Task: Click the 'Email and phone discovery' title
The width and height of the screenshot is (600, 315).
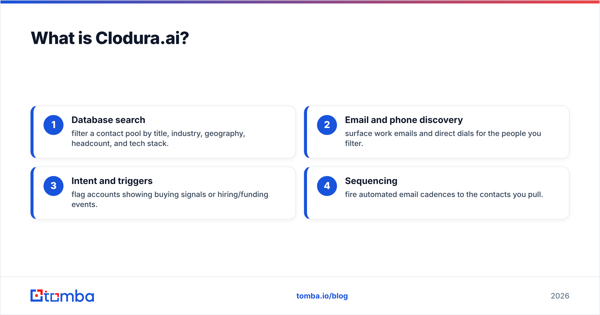Action: (404, 120)
